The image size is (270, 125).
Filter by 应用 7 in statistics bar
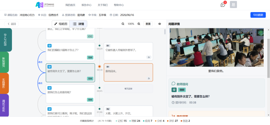147,121
